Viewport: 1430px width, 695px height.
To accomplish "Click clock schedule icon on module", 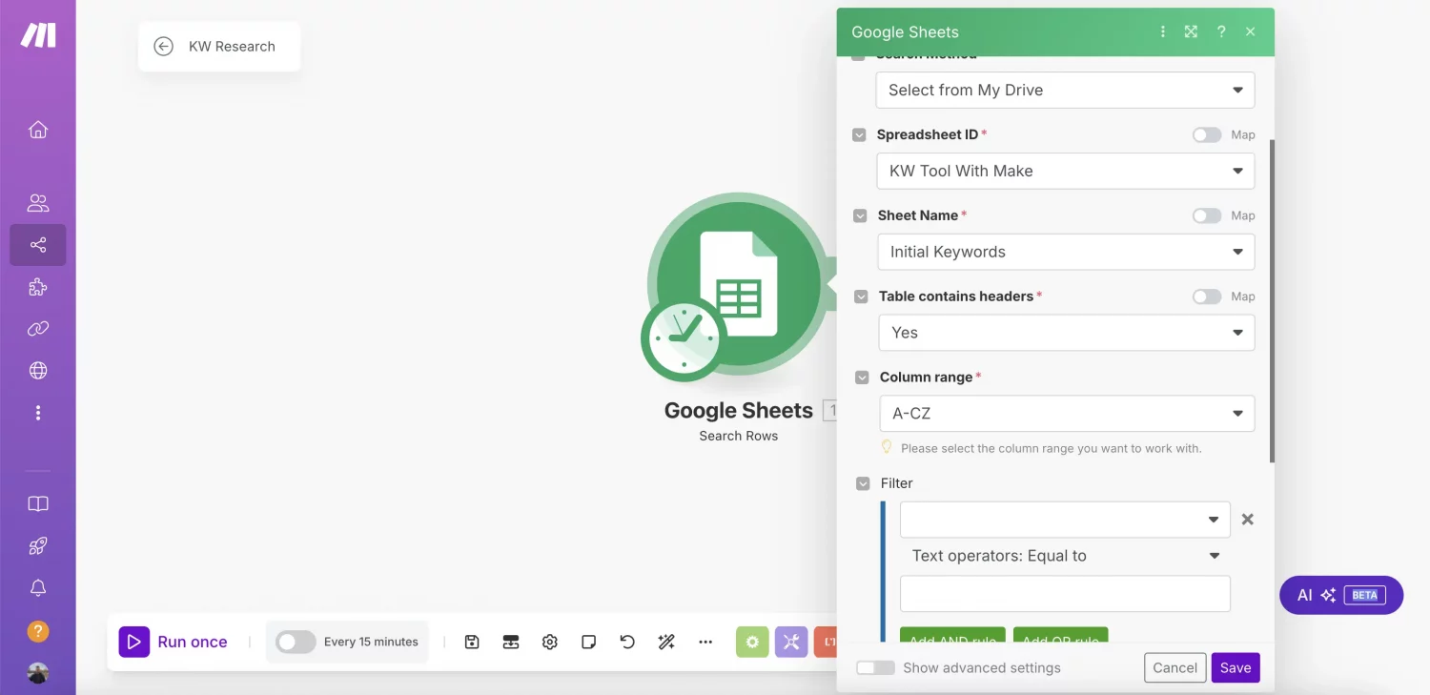I will point(684,337).
